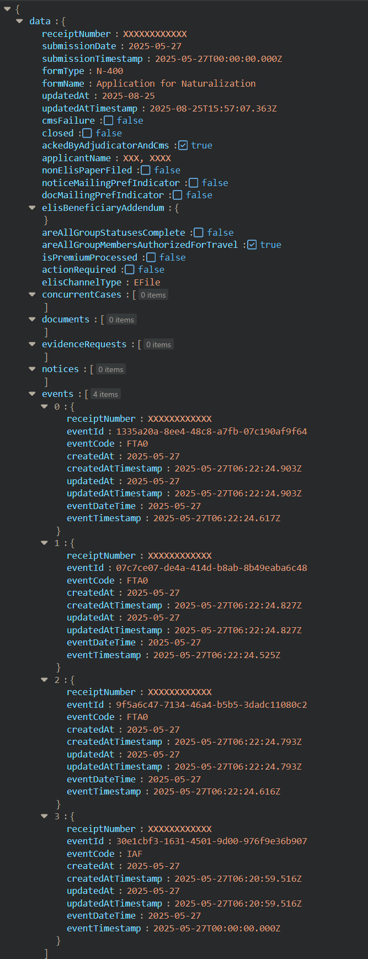
Task: Toggle the isPremiumProcessed checkbox
Action: click(x=151, y=257)
